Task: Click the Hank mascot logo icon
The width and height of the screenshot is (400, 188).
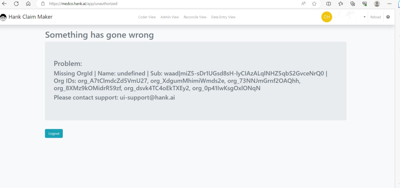Action: [3, 17]
